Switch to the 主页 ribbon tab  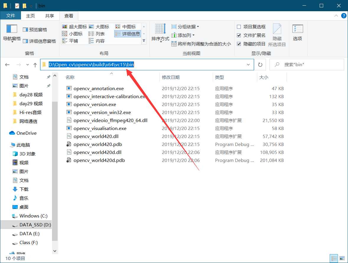coord(30,16)
